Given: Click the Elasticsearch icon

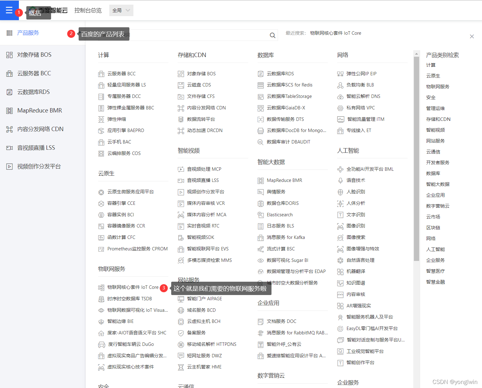Looking at the screenshot, I should [261, 215].
